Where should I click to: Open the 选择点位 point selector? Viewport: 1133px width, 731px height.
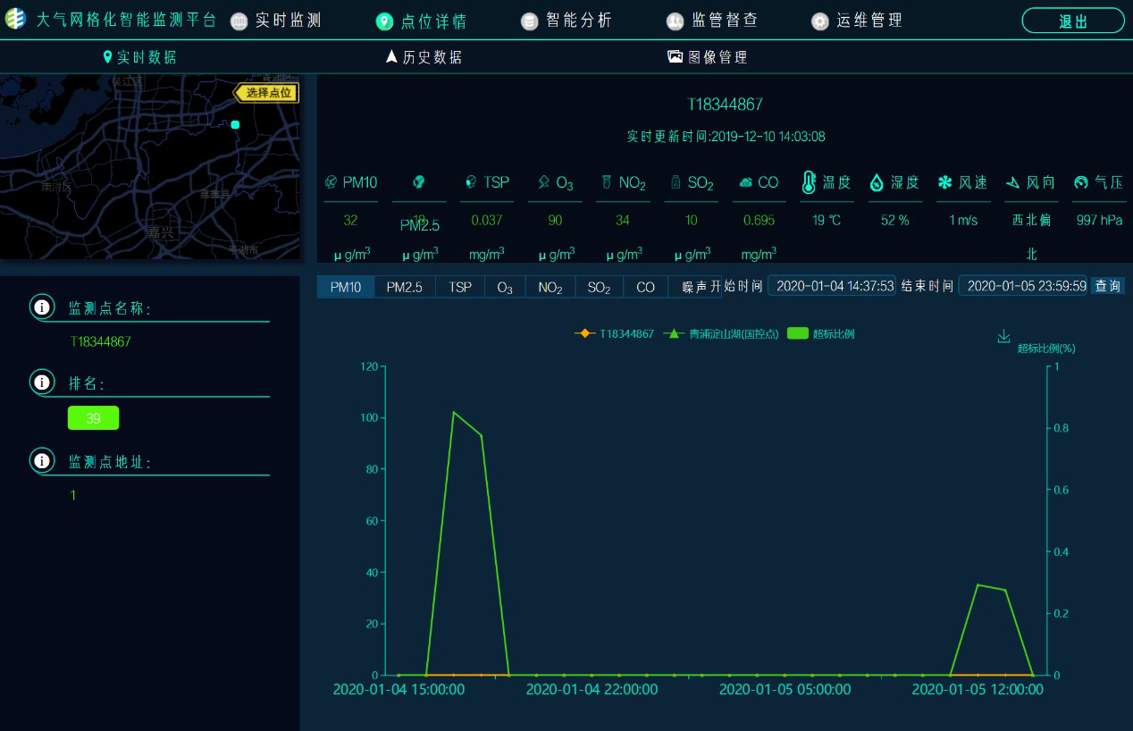click(267, 93)
